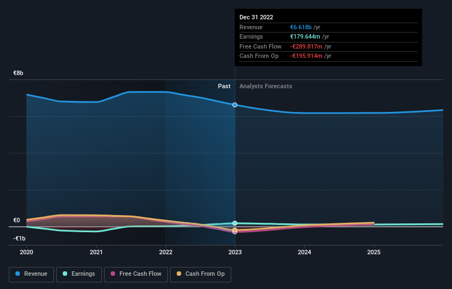Click the 2025 x-axis label
The width and height of the screenshot is (452, 289).
coord(374,253)
